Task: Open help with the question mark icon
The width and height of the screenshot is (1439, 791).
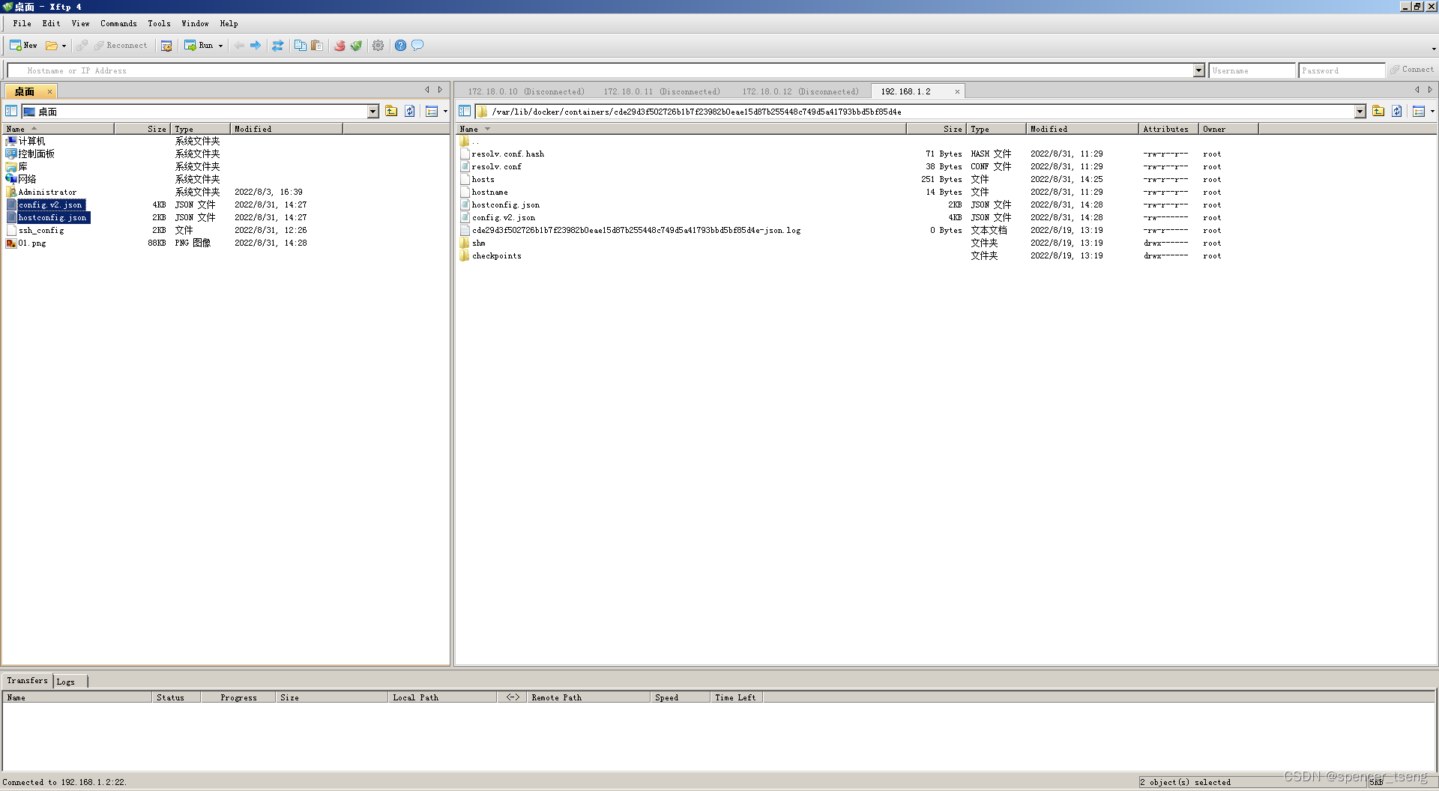Action: click(x=401, y=45)
